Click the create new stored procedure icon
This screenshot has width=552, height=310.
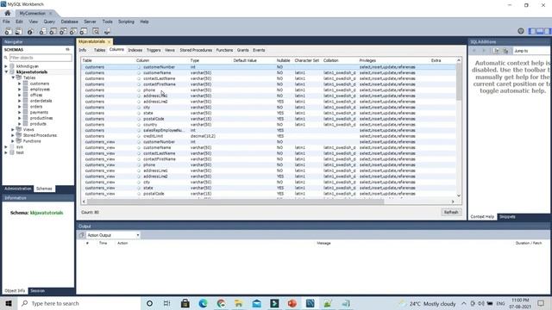(x=73, y=31)
